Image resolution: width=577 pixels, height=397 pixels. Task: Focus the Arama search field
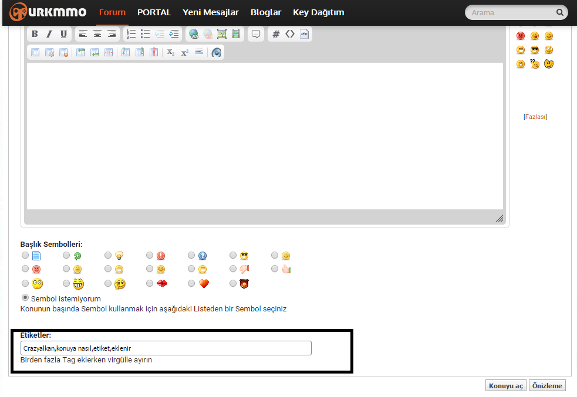511,12
